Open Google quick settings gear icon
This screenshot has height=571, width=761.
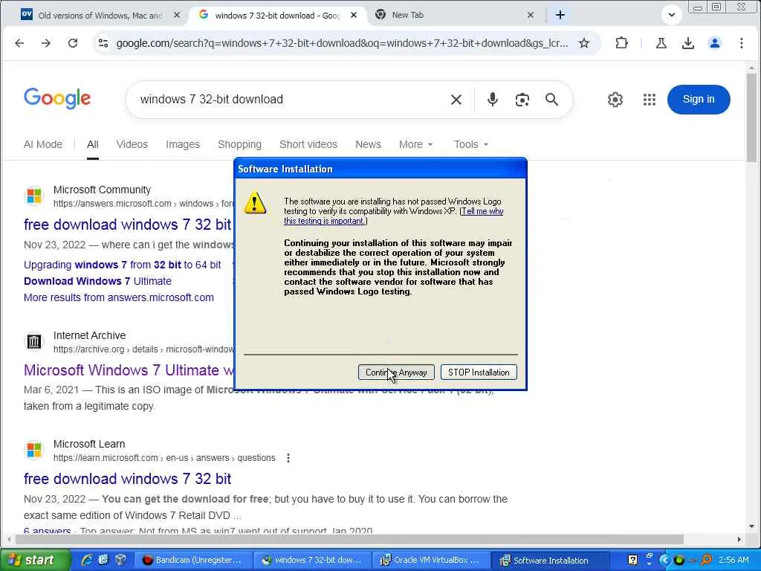click(x=615, y=100)
